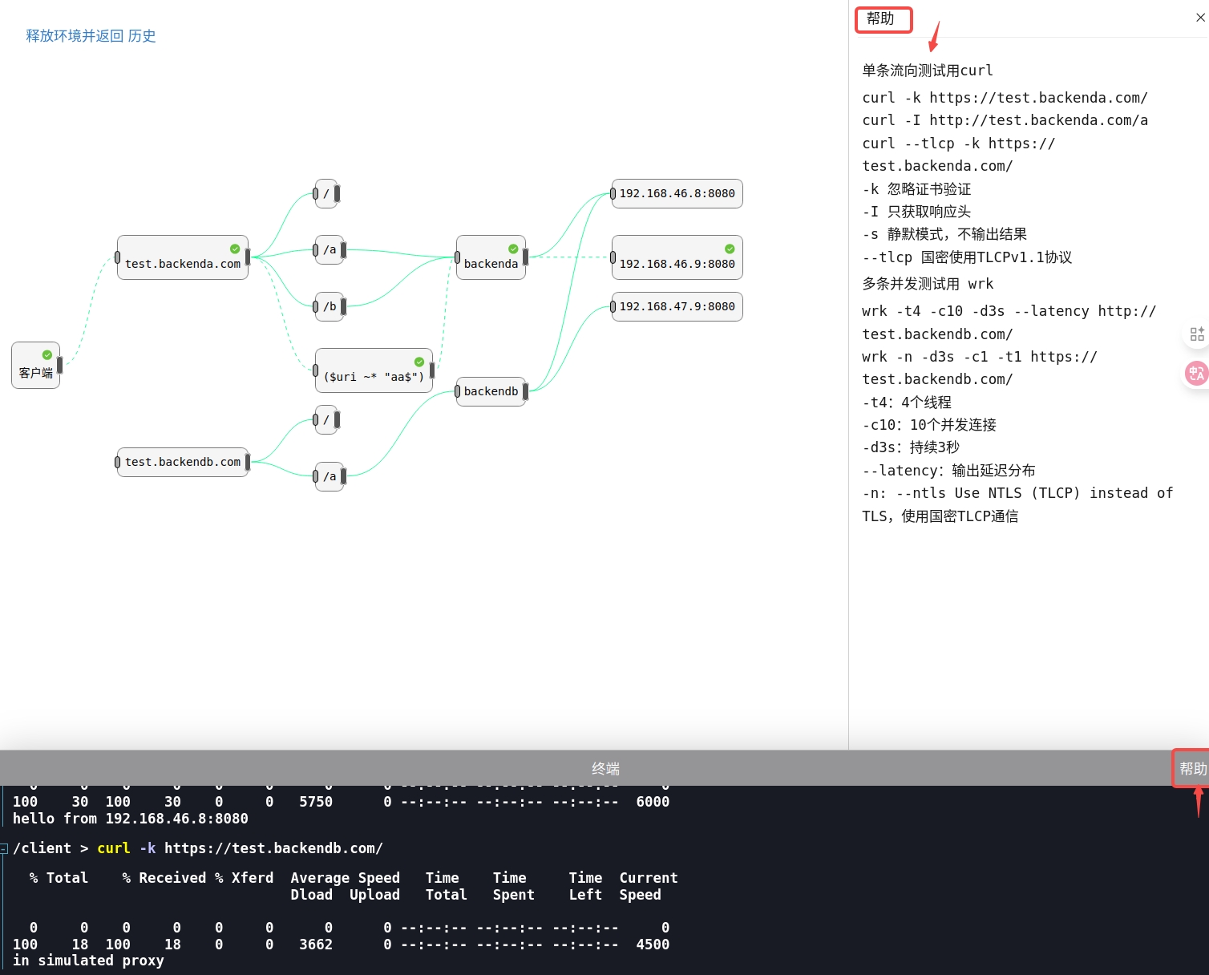Select the /b location node

[x=330, y=306]
